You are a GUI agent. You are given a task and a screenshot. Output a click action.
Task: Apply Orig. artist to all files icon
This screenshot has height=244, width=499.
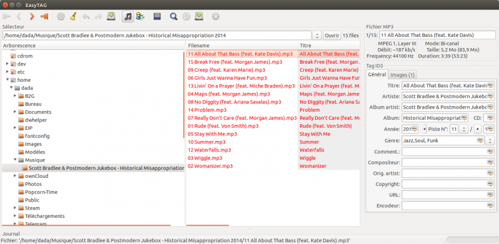(x=490, y=173)
